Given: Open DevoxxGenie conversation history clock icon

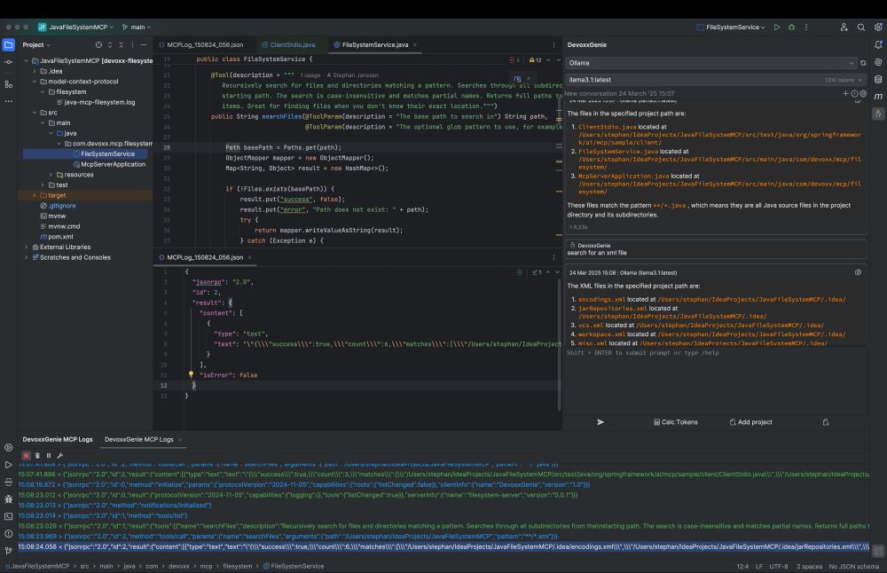Looking at the screenshot, I should [854, 93].
